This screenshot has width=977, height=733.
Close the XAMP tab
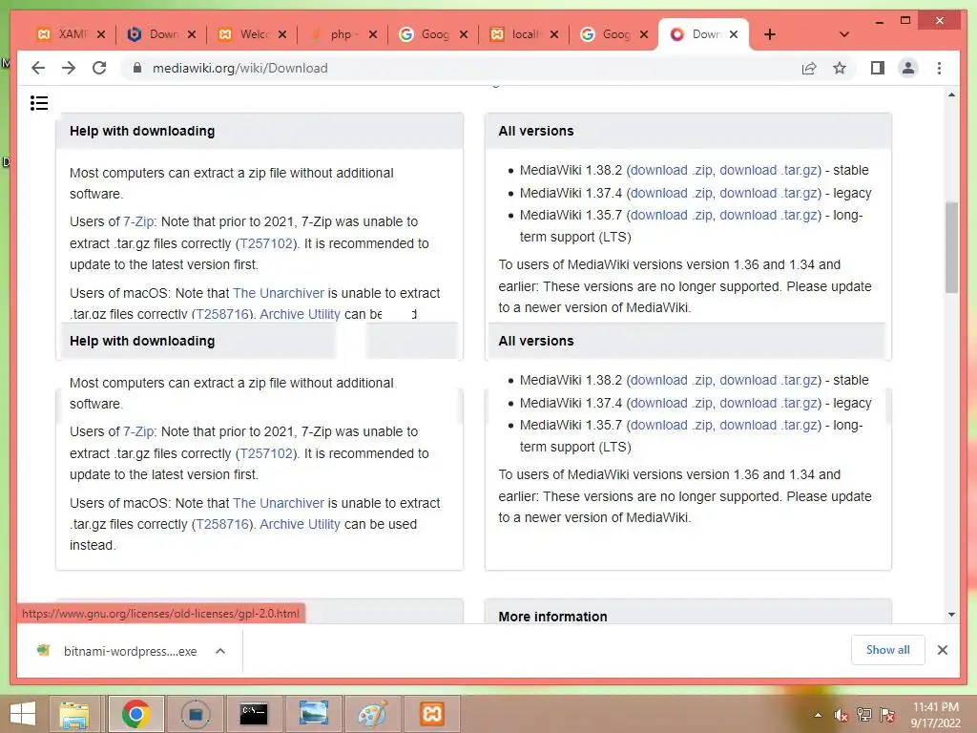[x=101, y=34]
